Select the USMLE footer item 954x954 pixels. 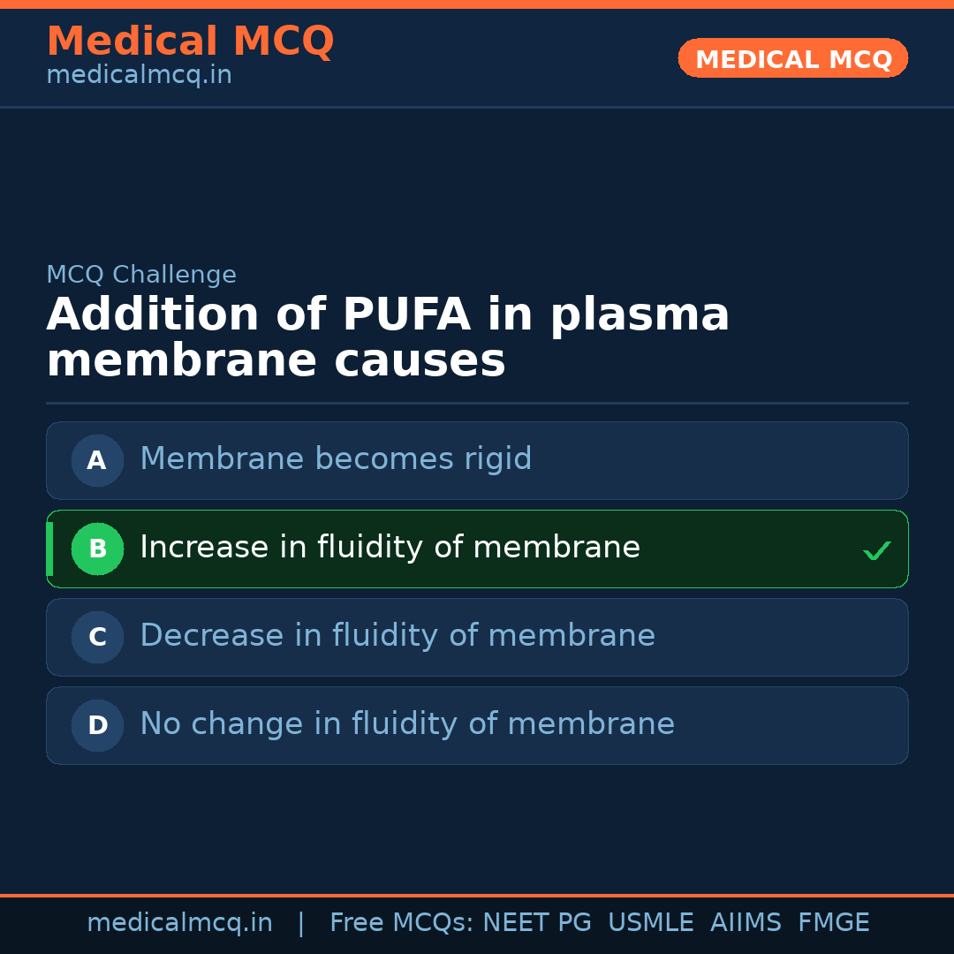(650, 923)
